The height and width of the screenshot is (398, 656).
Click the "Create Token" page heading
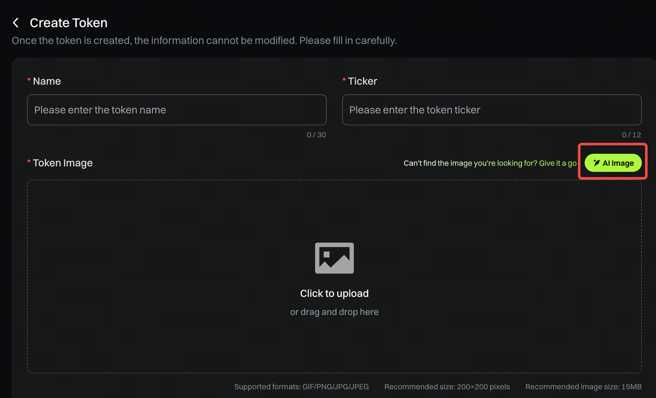tap(69, 23)
